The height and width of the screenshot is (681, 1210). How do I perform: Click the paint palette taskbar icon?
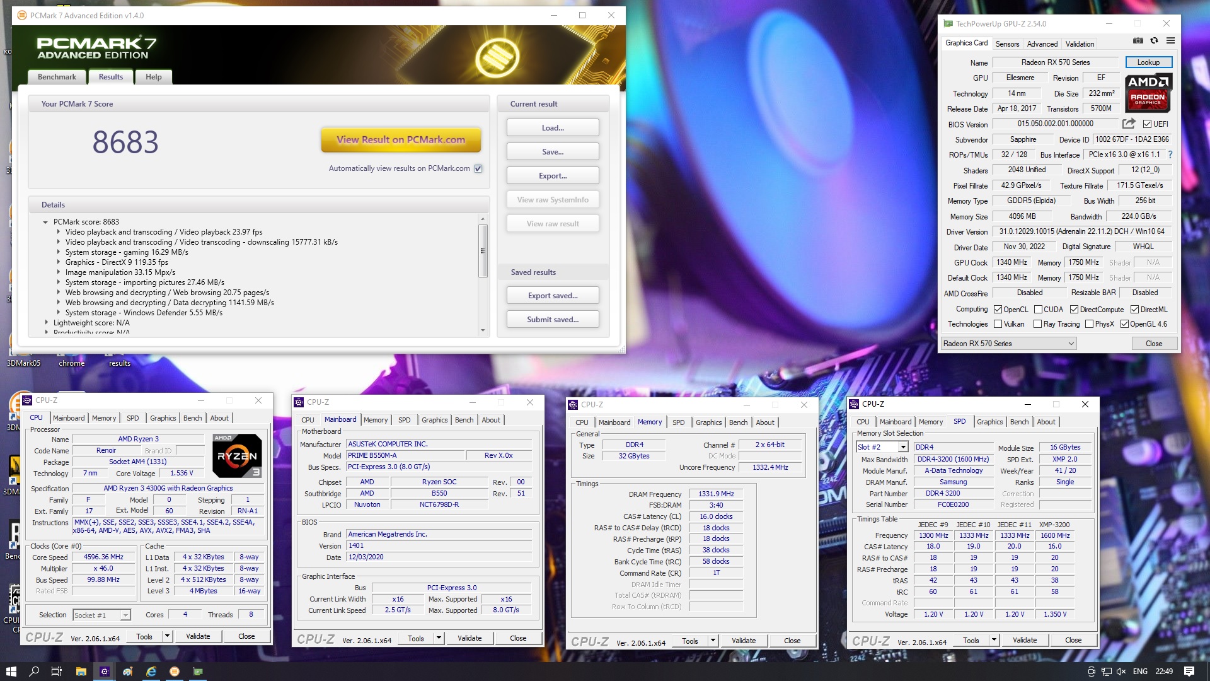(x=128, y=672)
